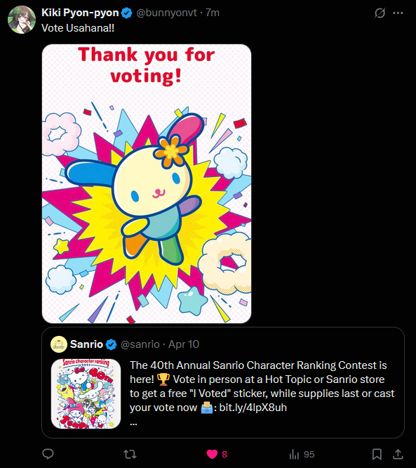Screen dimensions: 416x468
Task: Open the Sanrio character ranking thumbnail
Action: coord(86,394)
